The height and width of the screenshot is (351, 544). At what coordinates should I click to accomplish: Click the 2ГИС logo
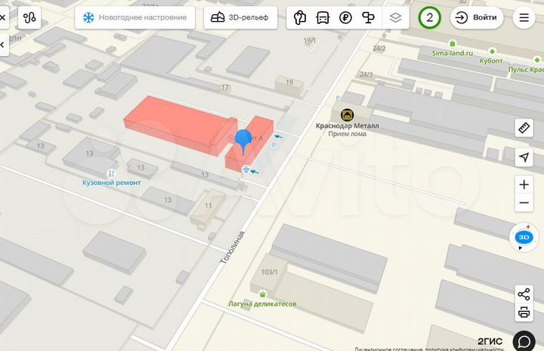tap(490, 341)
